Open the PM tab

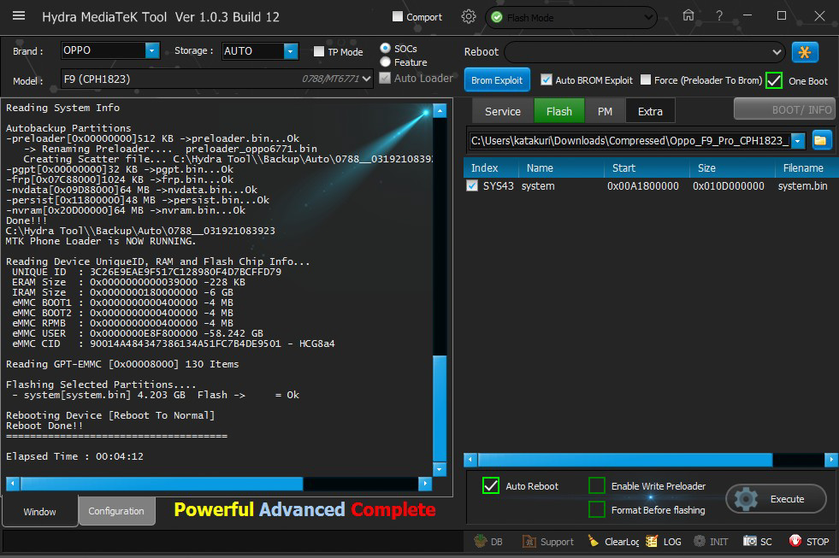[x=605, y=110]
